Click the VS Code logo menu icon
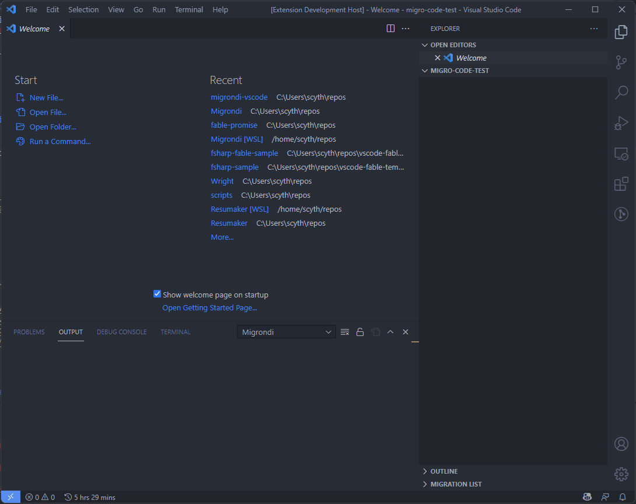The image size is (636, 504). pos(11,9)
